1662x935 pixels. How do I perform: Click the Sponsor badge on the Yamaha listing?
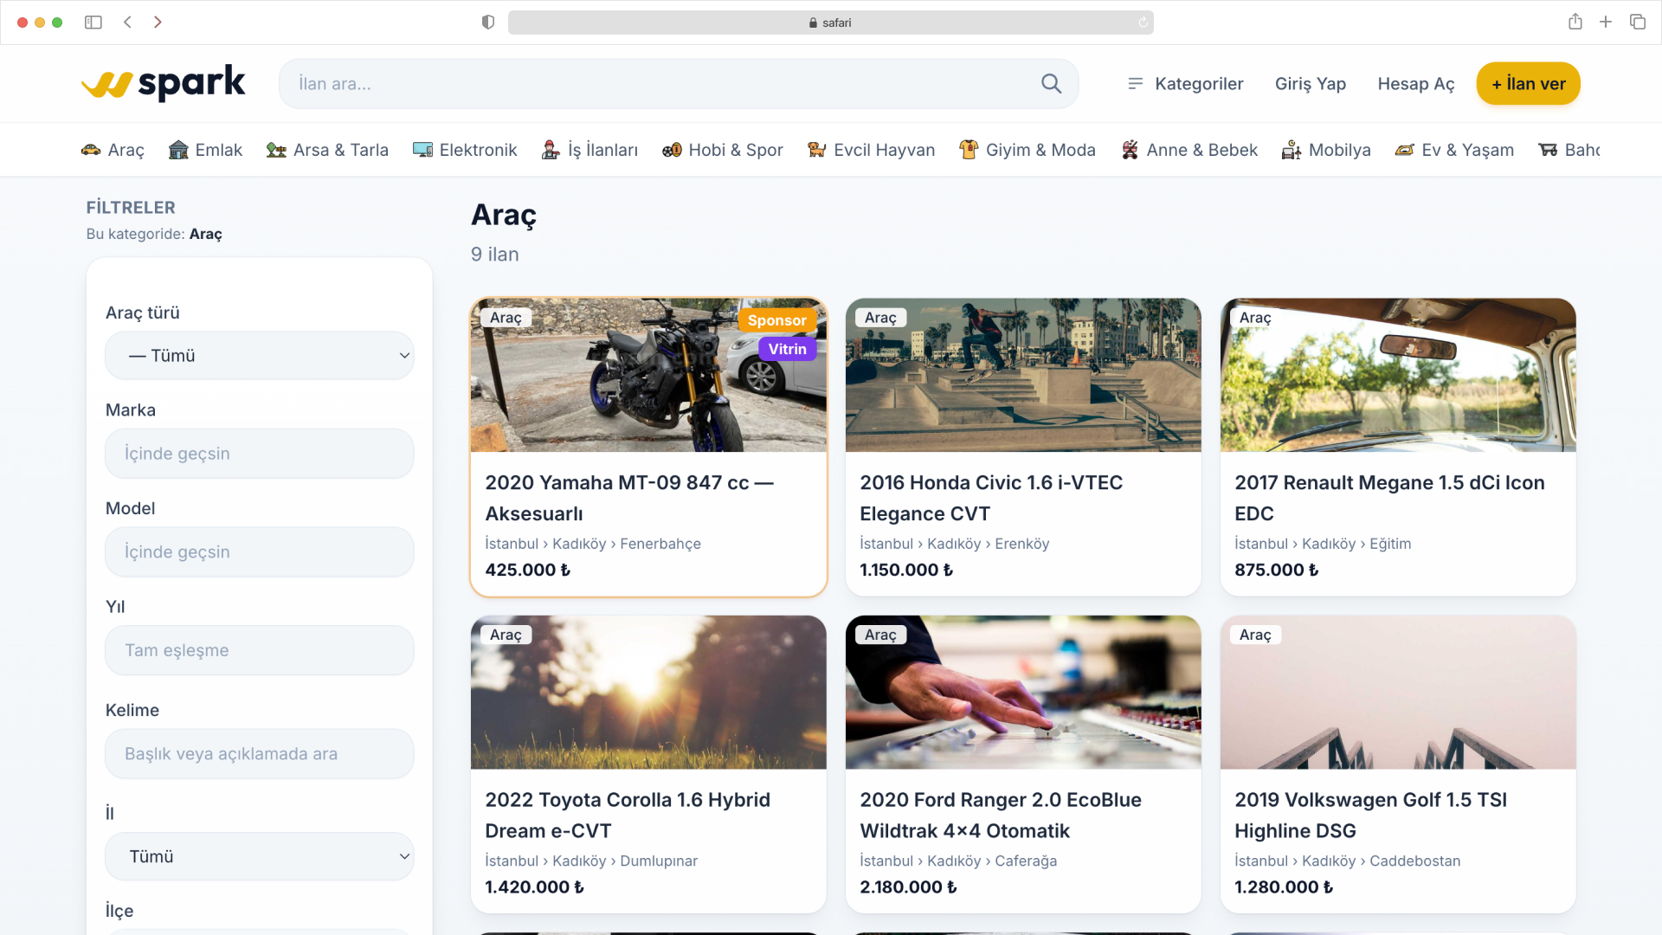click(776, 320)
